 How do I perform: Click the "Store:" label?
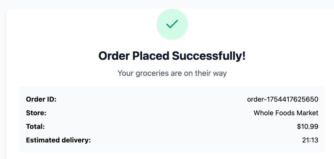tap(36, 113)
